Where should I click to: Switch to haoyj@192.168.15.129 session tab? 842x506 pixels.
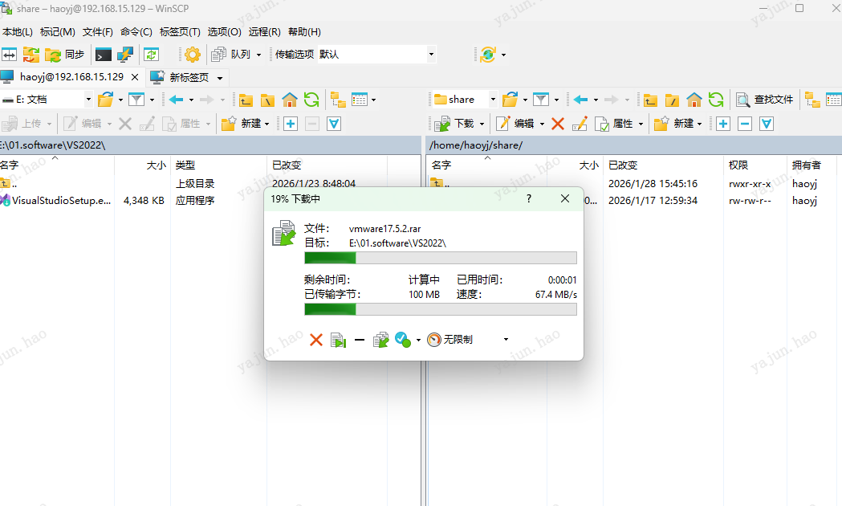[71, 77]
